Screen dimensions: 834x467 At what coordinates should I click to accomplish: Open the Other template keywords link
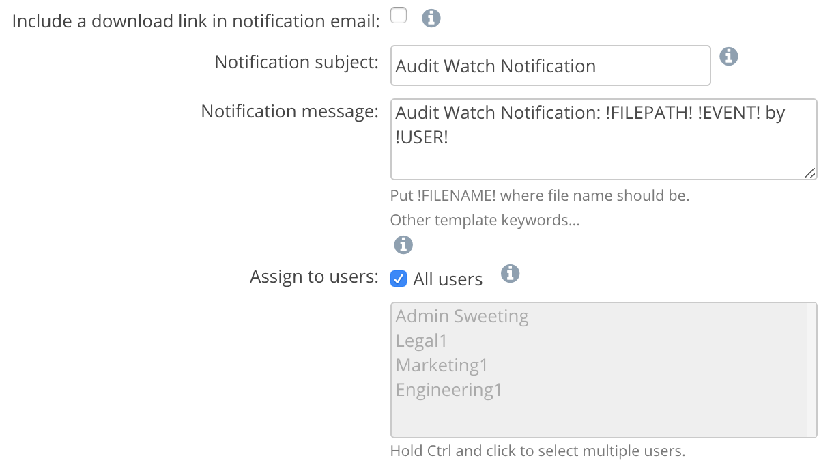pyautogui.click(x=485, y=221)
